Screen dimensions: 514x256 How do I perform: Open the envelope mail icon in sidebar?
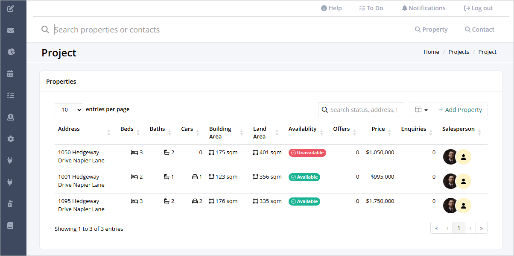pyautogui.click(x=11, y=30)
